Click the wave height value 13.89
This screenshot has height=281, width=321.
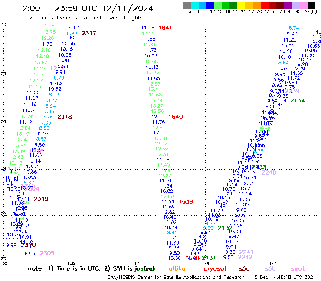click(18, 151)
